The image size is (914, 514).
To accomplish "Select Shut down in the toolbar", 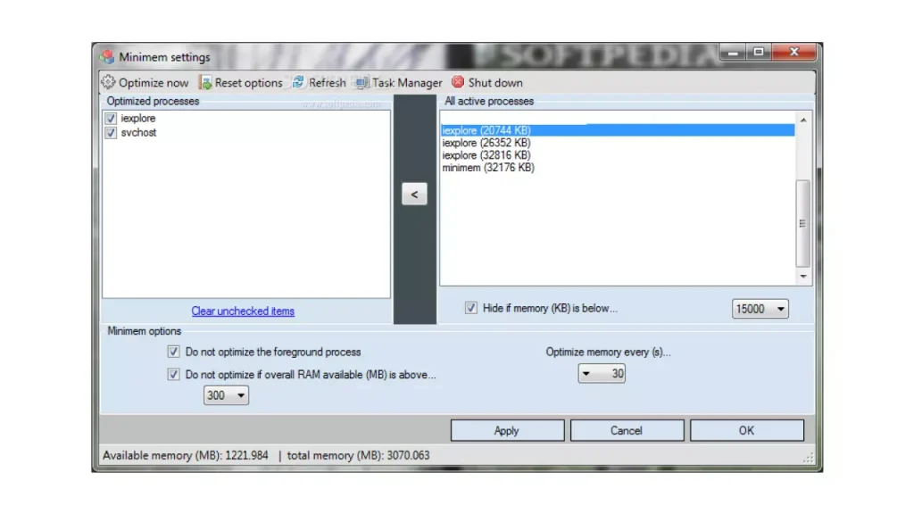I will pos(488,83).
